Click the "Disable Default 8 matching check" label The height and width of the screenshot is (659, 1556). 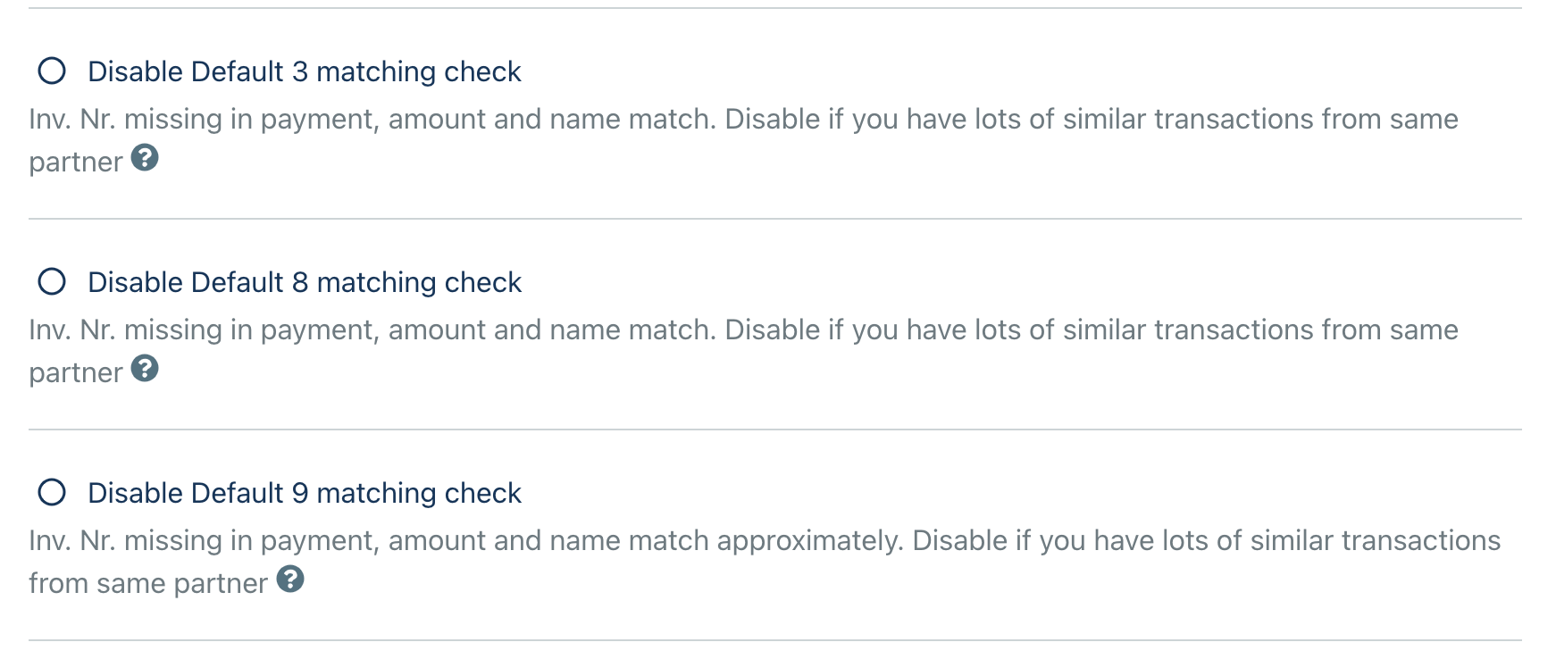(x=304, y=282)
